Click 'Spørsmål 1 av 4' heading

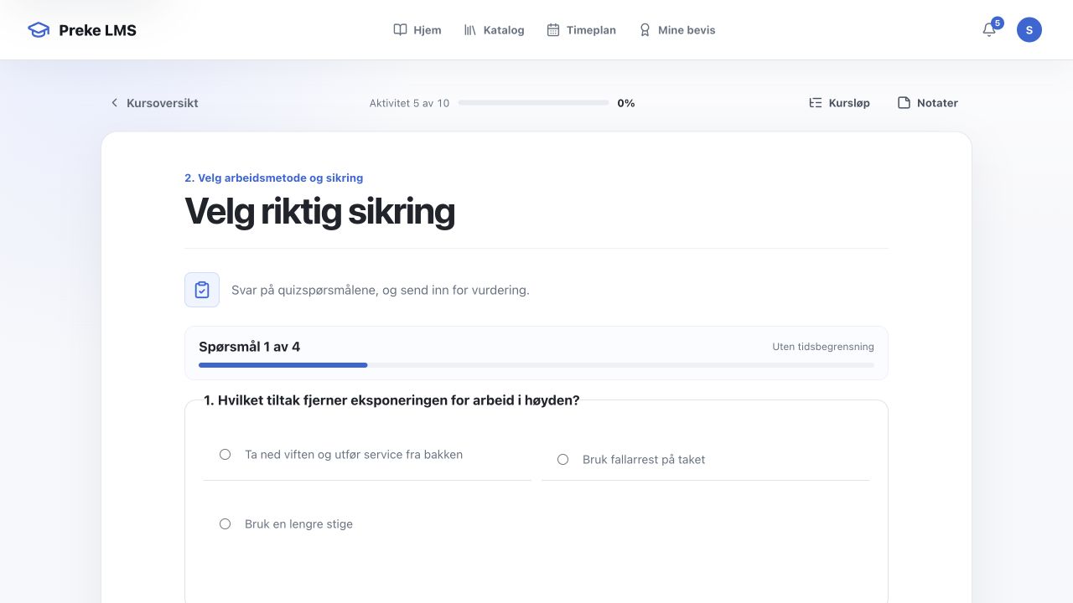point(250,347)
